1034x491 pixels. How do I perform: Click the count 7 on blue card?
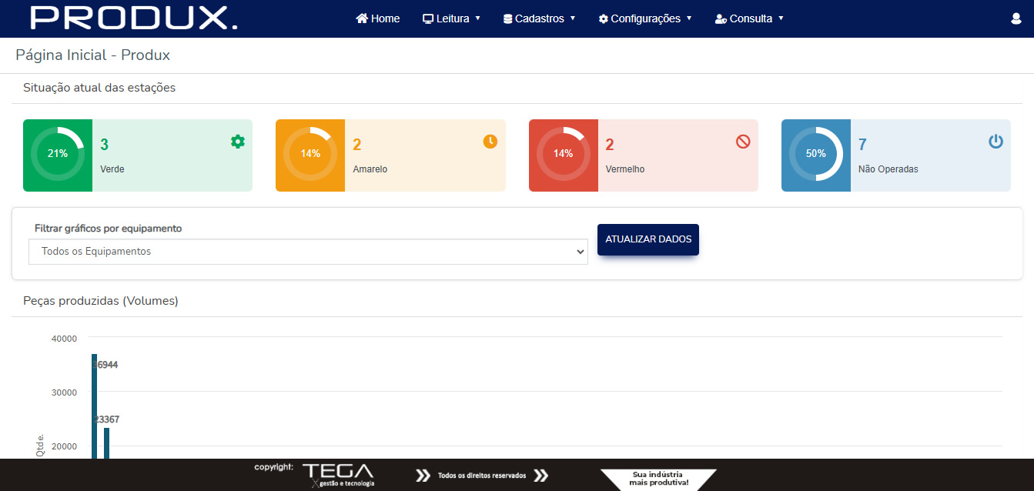(863, 145)
